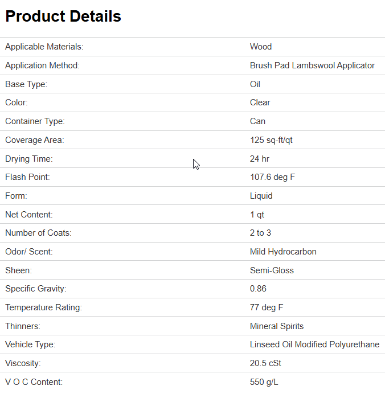This screenshot has height=394, width=385.
Task: Click the Product Details heading
Action: (63, 17)
